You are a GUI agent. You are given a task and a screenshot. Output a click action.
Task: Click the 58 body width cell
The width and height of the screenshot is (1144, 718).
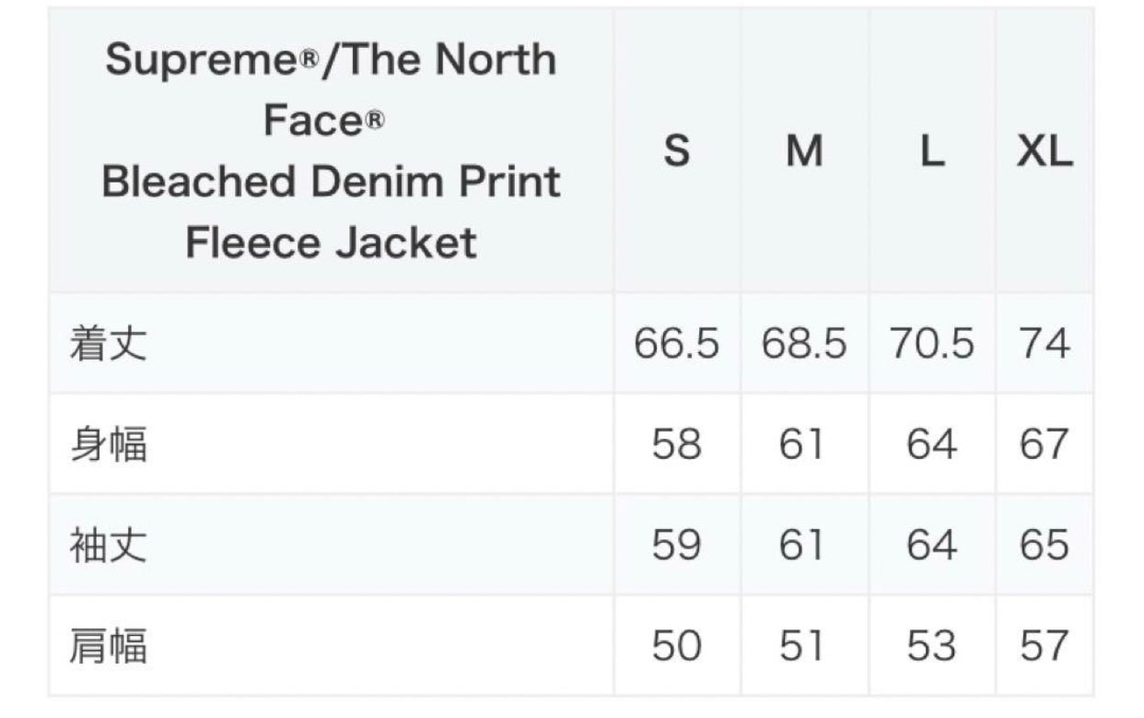(x=677, y=444)
